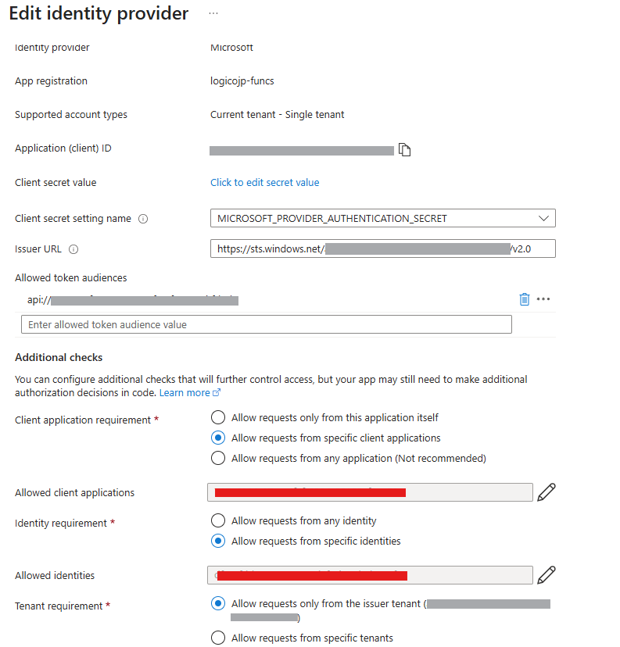Click the allowed token audience input field
Image resolution: width=620 pixels, height=647 pixels.
[266, 324]
